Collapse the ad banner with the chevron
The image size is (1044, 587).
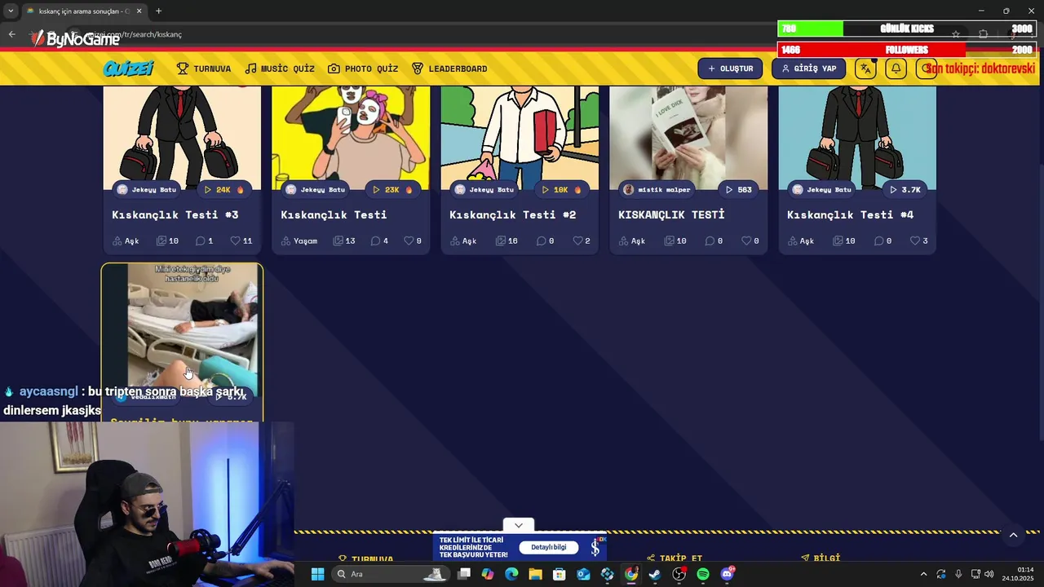[x=518, y=525]
